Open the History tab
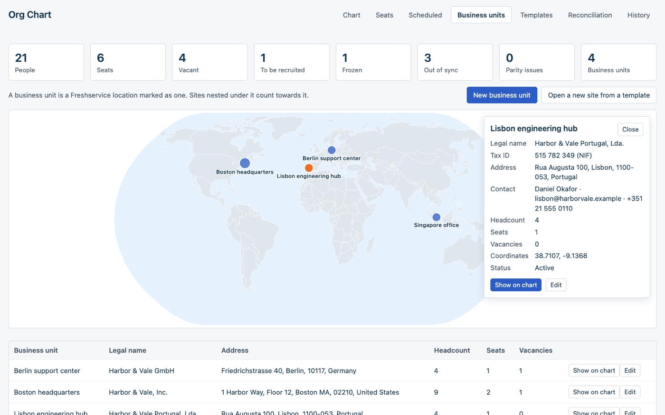Image resolution: width=665 pixels, height=415 pixels. tap(638, 15)
